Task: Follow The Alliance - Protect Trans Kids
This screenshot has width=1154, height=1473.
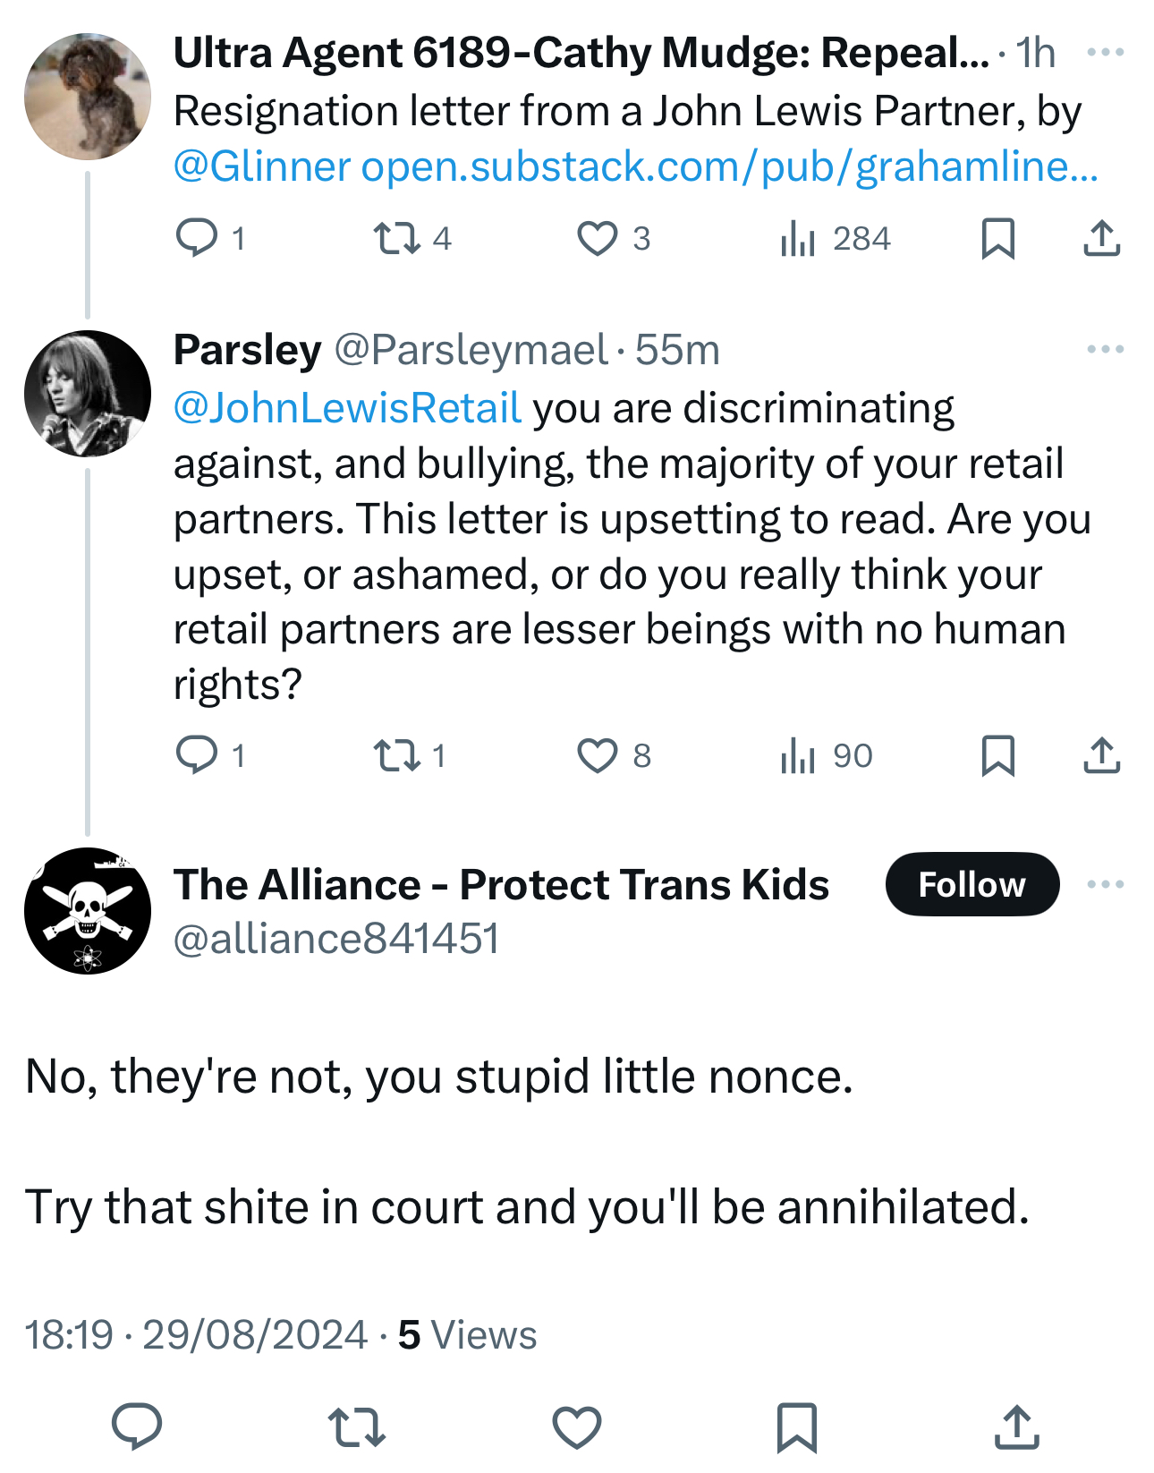Action: pos(972,884)
